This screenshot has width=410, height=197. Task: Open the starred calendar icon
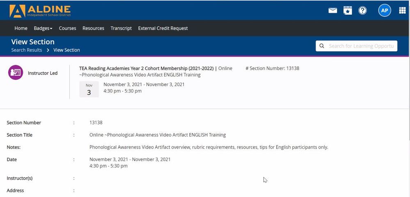coord(348,11)
